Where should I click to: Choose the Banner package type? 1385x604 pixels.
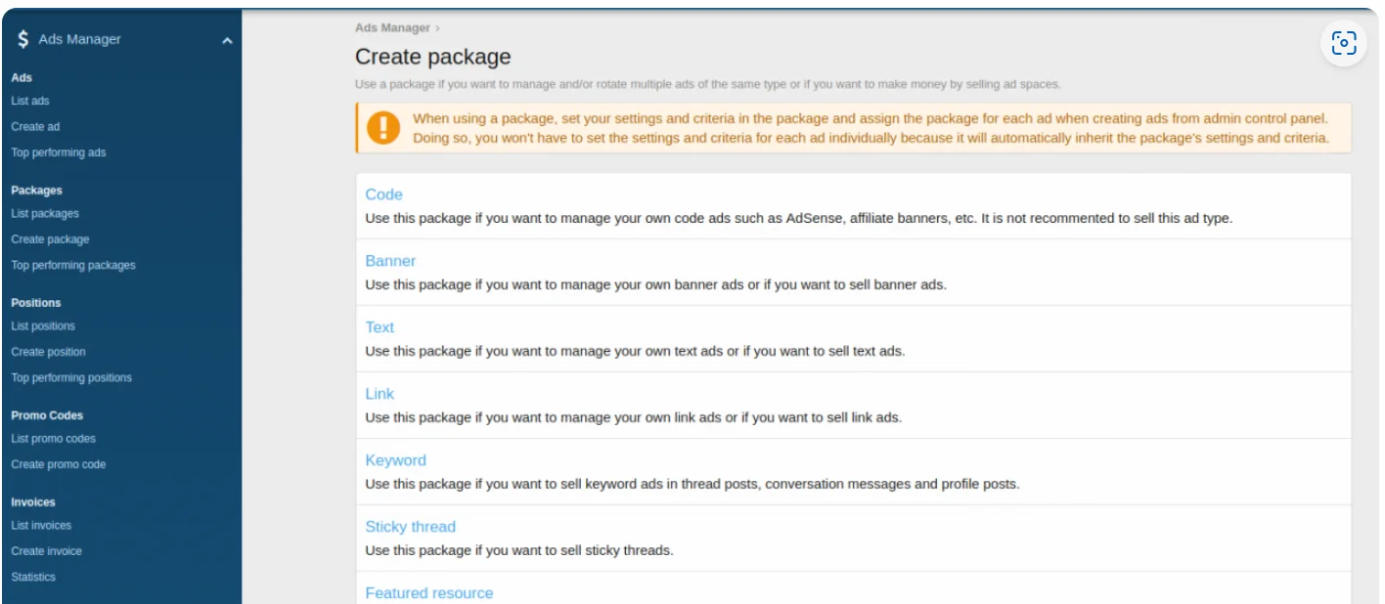pyautogui.click(x=390, y=261)
